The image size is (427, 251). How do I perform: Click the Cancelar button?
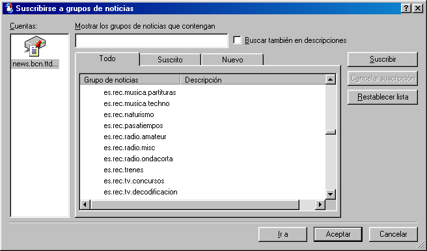click(x=393, y=234)
